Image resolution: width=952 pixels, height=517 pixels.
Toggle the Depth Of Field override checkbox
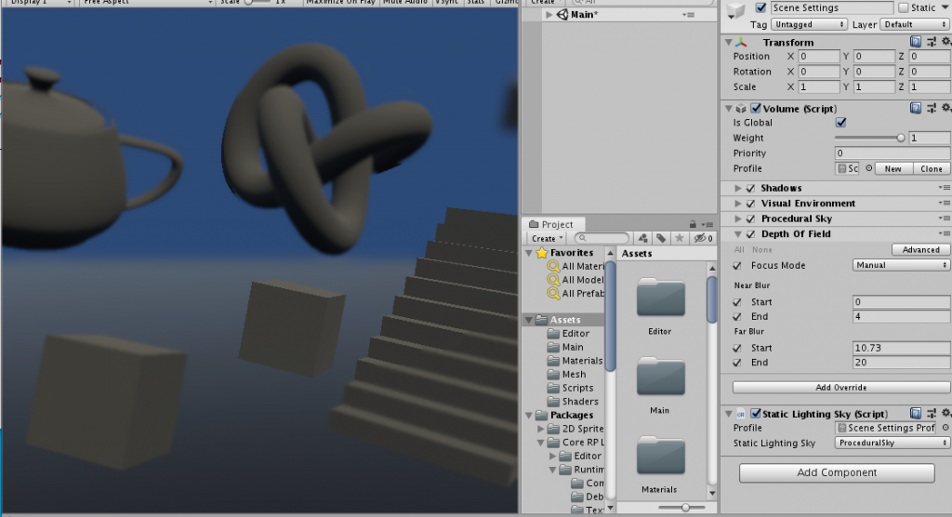pyautogui.click(x=751, y=234)
